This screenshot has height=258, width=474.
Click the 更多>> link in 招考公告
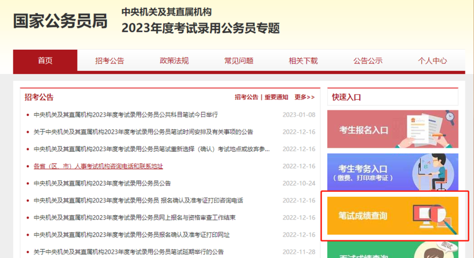click(x=305, y=97)
